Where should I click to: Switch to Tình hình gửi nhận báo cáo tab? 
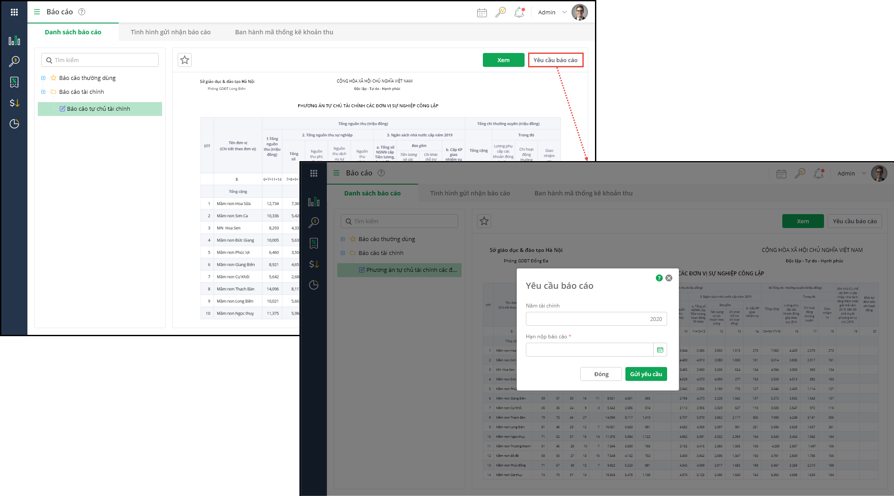[170, 32]
